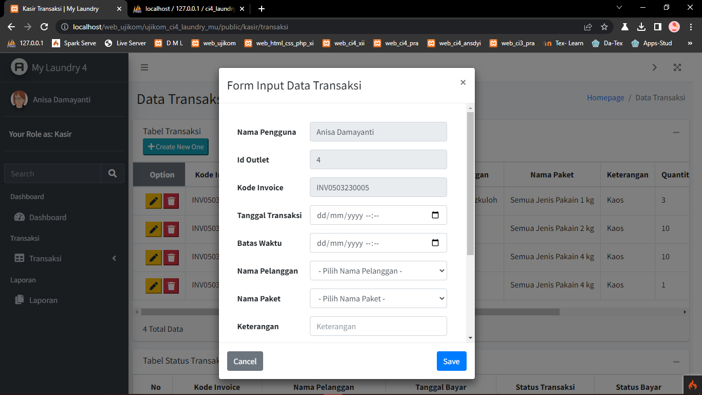Open the Pilih Nama Pelanggan dropdown
Image resolution: width=702 pixels, height=395 pixels.
click(x=378, y=271)
